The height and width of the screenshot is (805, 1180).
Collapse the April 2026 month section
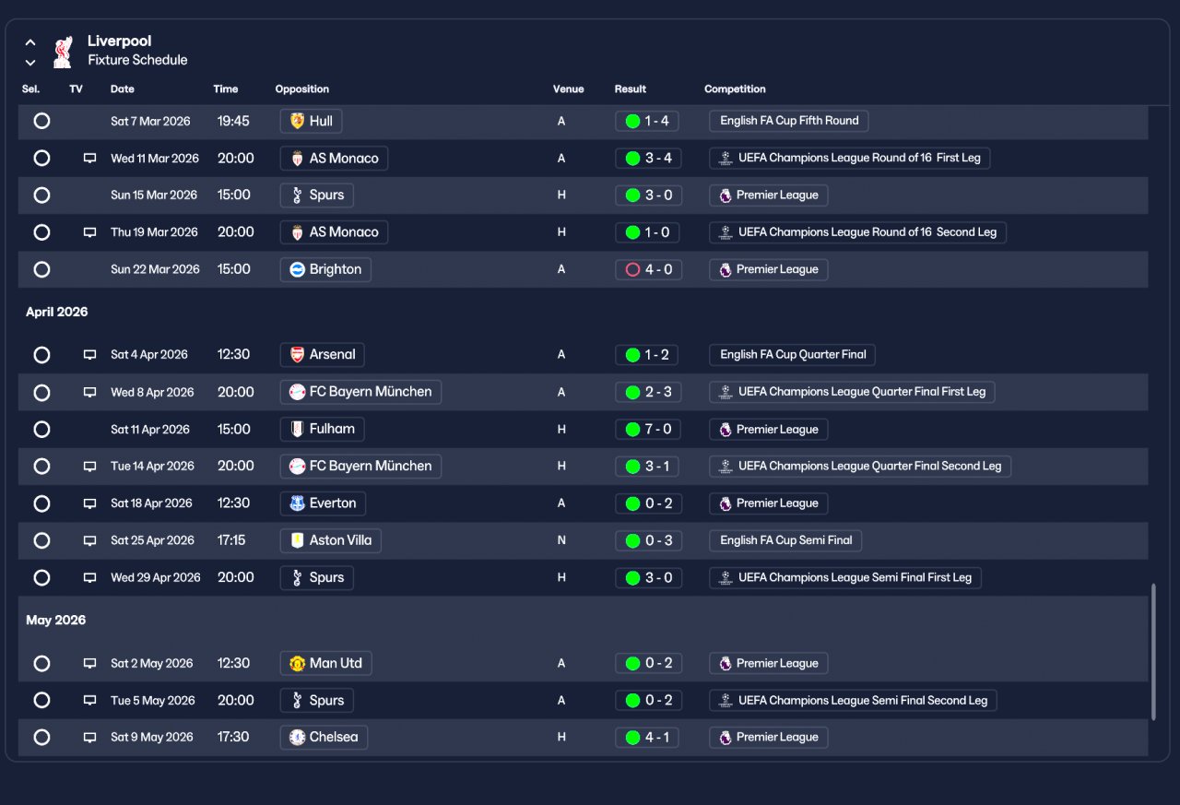pyautogui.click(x=57, y=312)
